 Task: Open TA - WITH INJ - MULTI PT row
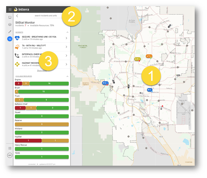point(42,47)
